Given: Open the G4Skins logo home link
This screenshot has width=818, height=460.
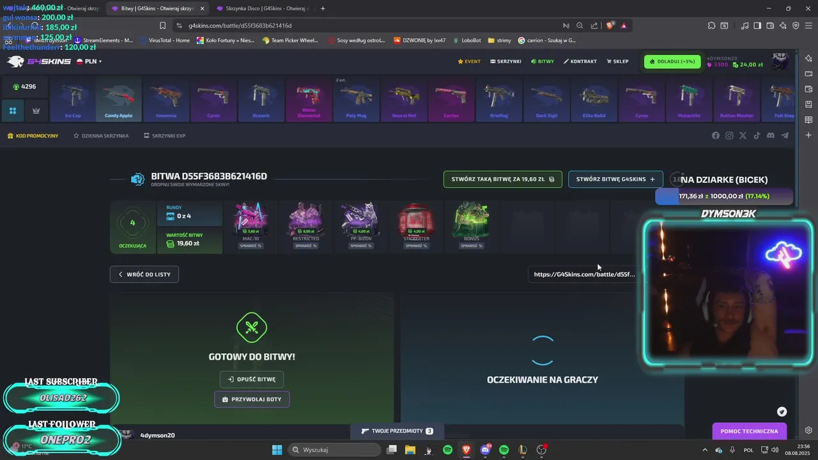Looking at the screenshot, I should [39, 61].
